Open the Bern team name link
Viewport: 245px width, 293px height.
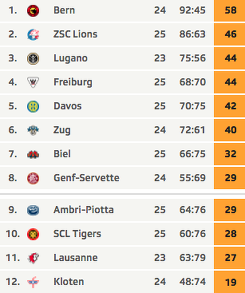point(64,10)
